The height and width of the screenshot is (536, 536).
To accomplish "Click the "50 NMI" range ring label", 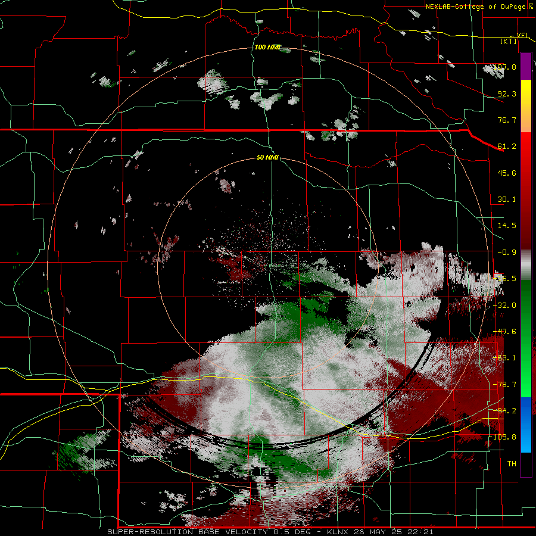I will click(267, 158).
